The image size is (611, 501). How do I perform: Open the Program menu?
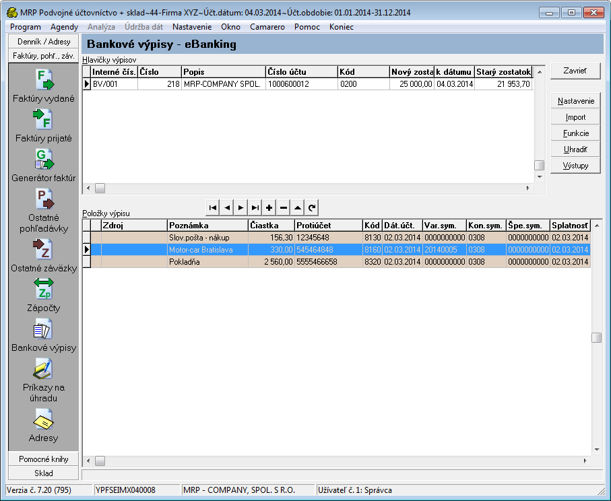tap(26, 27)
